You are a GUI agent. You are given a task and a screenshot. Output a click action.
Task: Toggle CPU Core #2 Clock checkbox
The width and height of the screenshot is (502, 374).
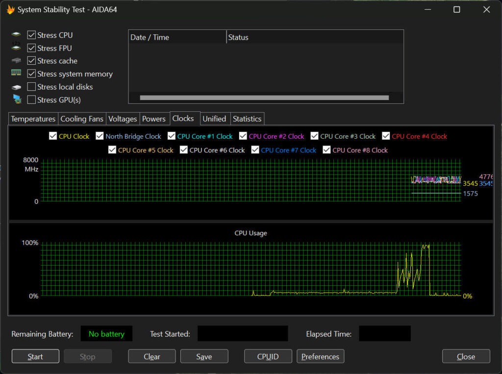[x=243, y=136]
